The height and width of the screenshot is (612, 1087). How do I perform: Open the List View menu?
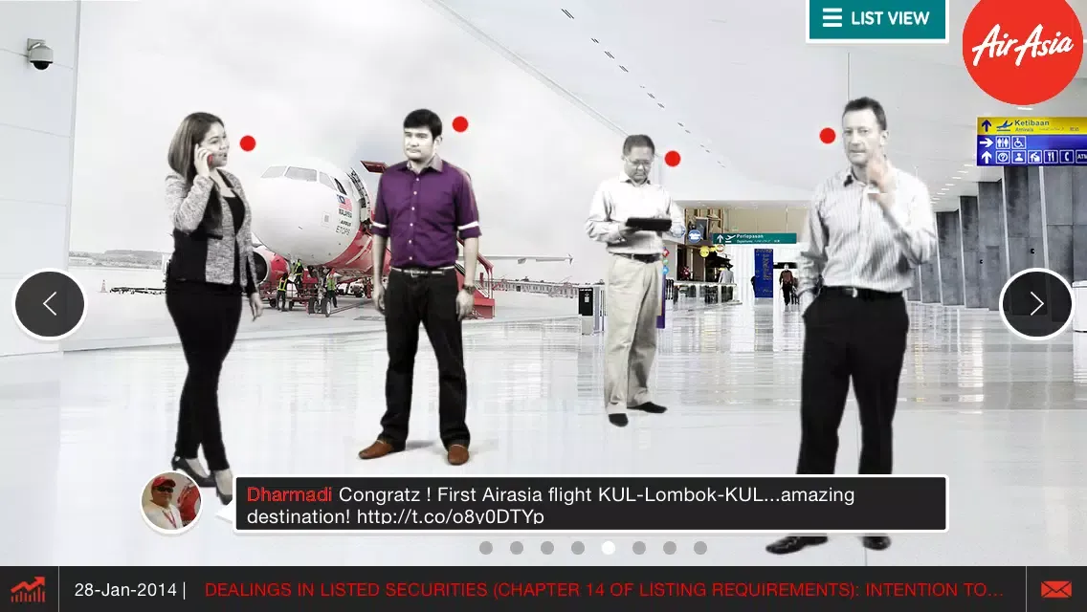(x=876, y=19)
